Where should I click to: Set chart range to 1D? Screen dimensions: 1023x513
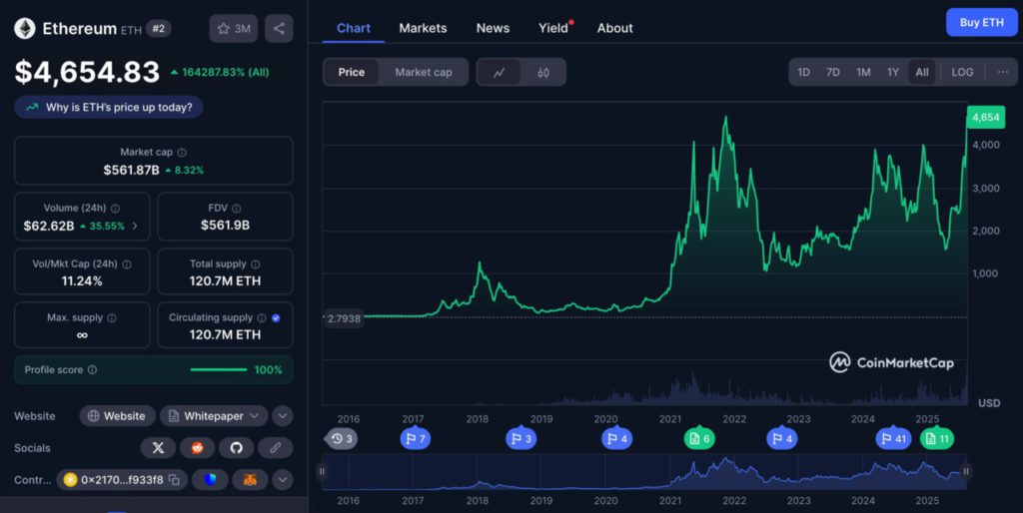click(804, 72)
